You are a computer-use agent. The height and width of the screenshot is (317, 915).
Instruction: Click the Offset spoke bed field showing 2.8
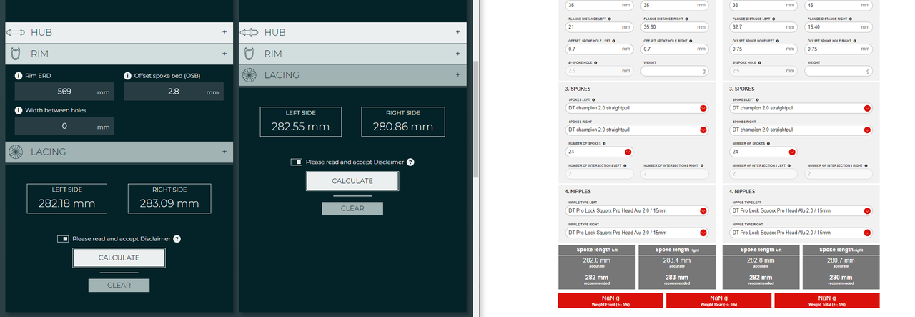tap(174, 92)
